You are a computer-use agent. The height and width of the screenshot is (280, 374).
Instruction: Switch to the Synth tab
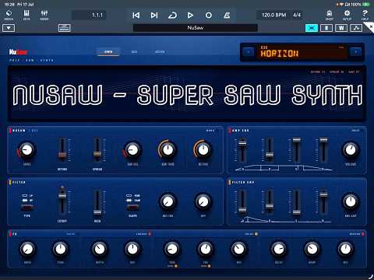coord(108,52)
